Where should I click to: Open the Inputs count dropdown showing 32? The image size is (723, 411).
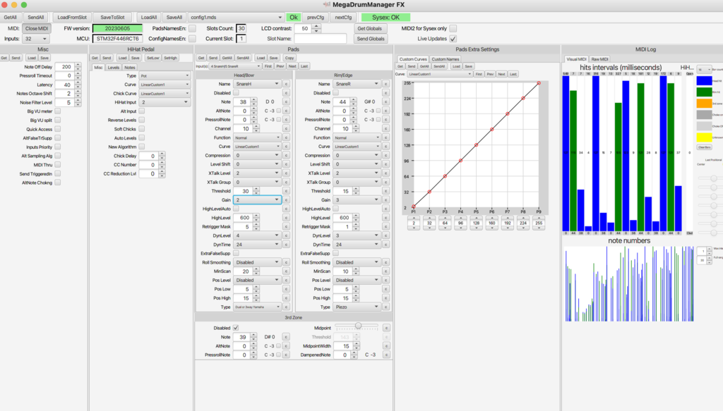pos(35,39)
